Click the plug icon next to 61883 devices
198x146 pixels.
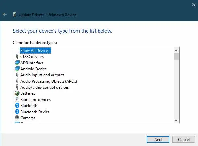17,56
